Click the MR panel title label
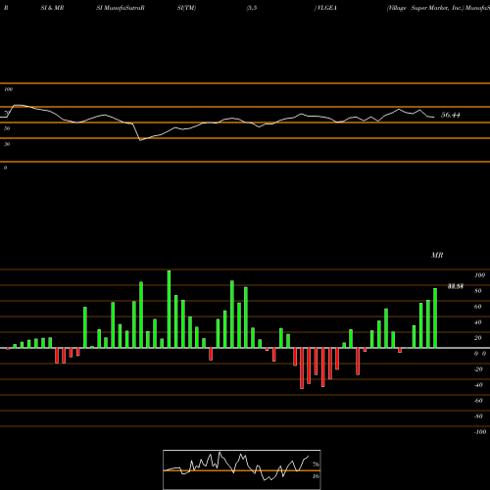The height and width of the screenshot is (490, 490). (x=437, y=255)
